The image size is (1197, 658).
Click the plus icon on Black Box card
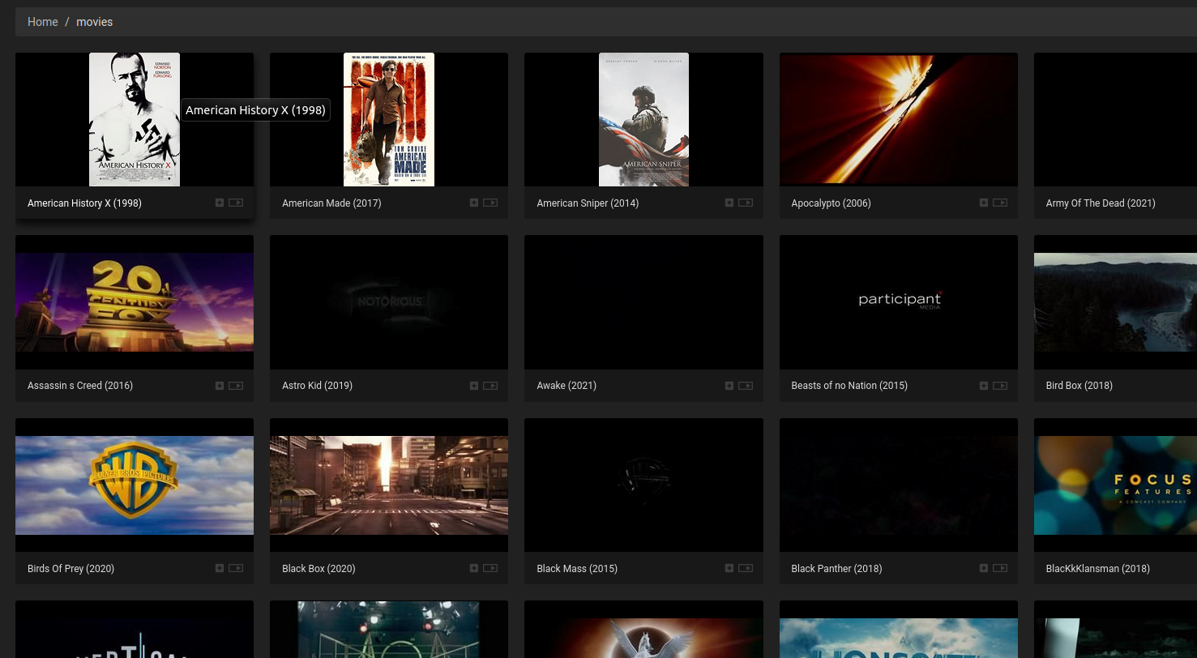474,568
